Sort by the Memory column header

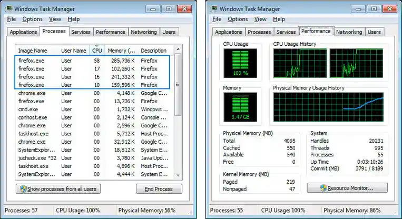tap(121, 51)
